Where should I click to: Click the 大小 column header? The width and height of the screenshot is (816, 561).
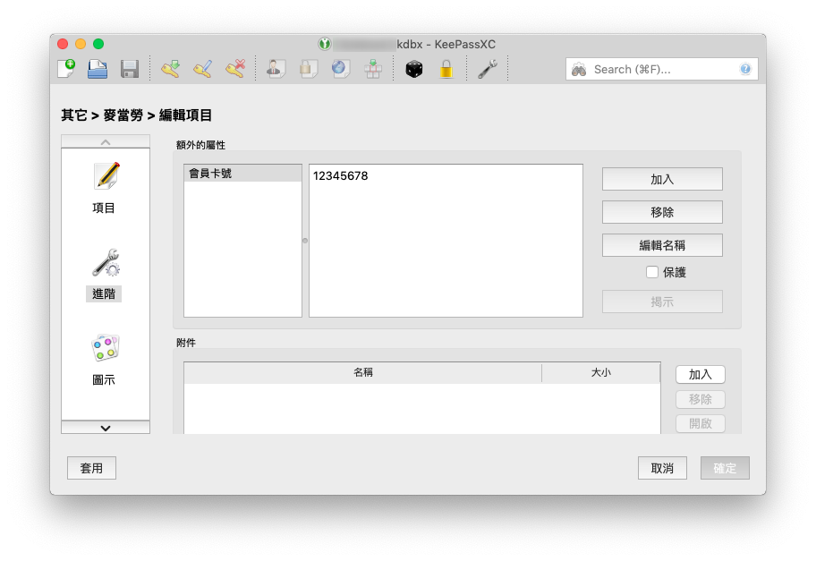(601, 372)
